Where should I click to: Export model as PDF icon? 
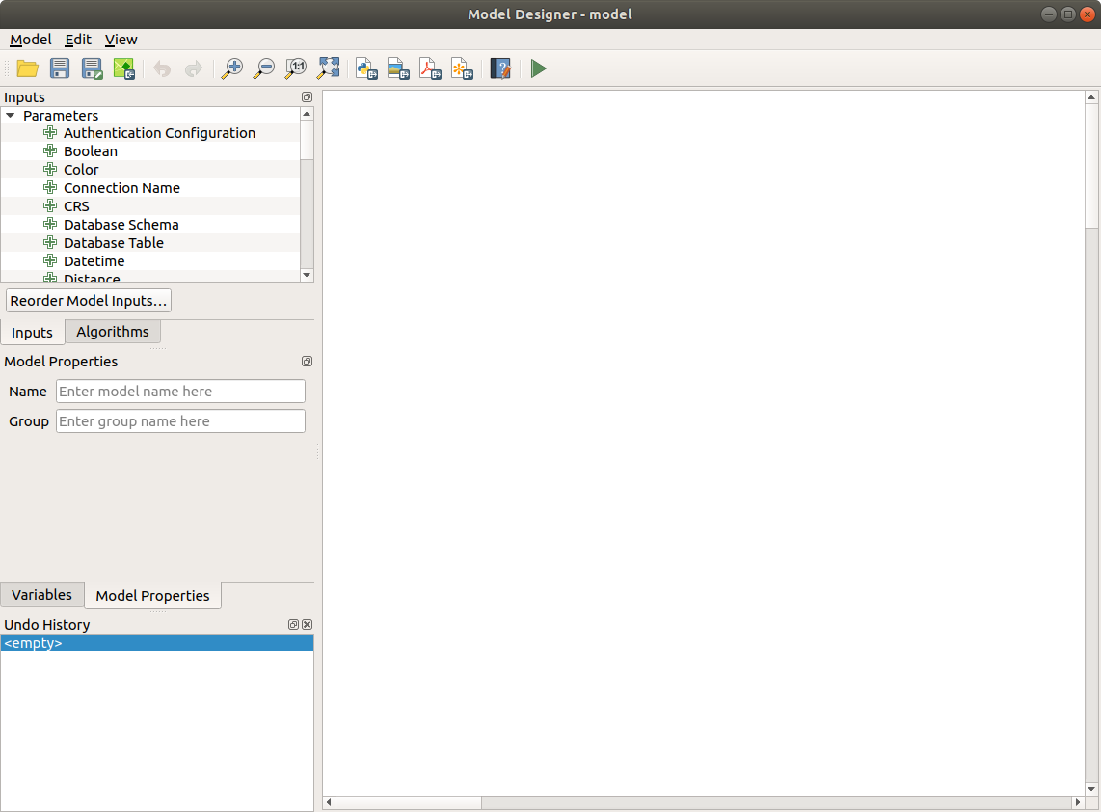coord(430,68)
